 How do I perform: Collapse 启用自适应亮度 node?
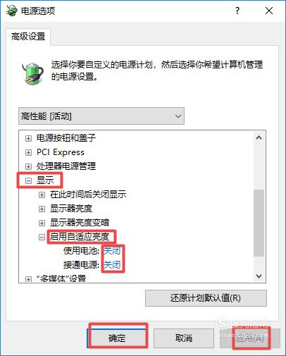(x=42, y=237)
